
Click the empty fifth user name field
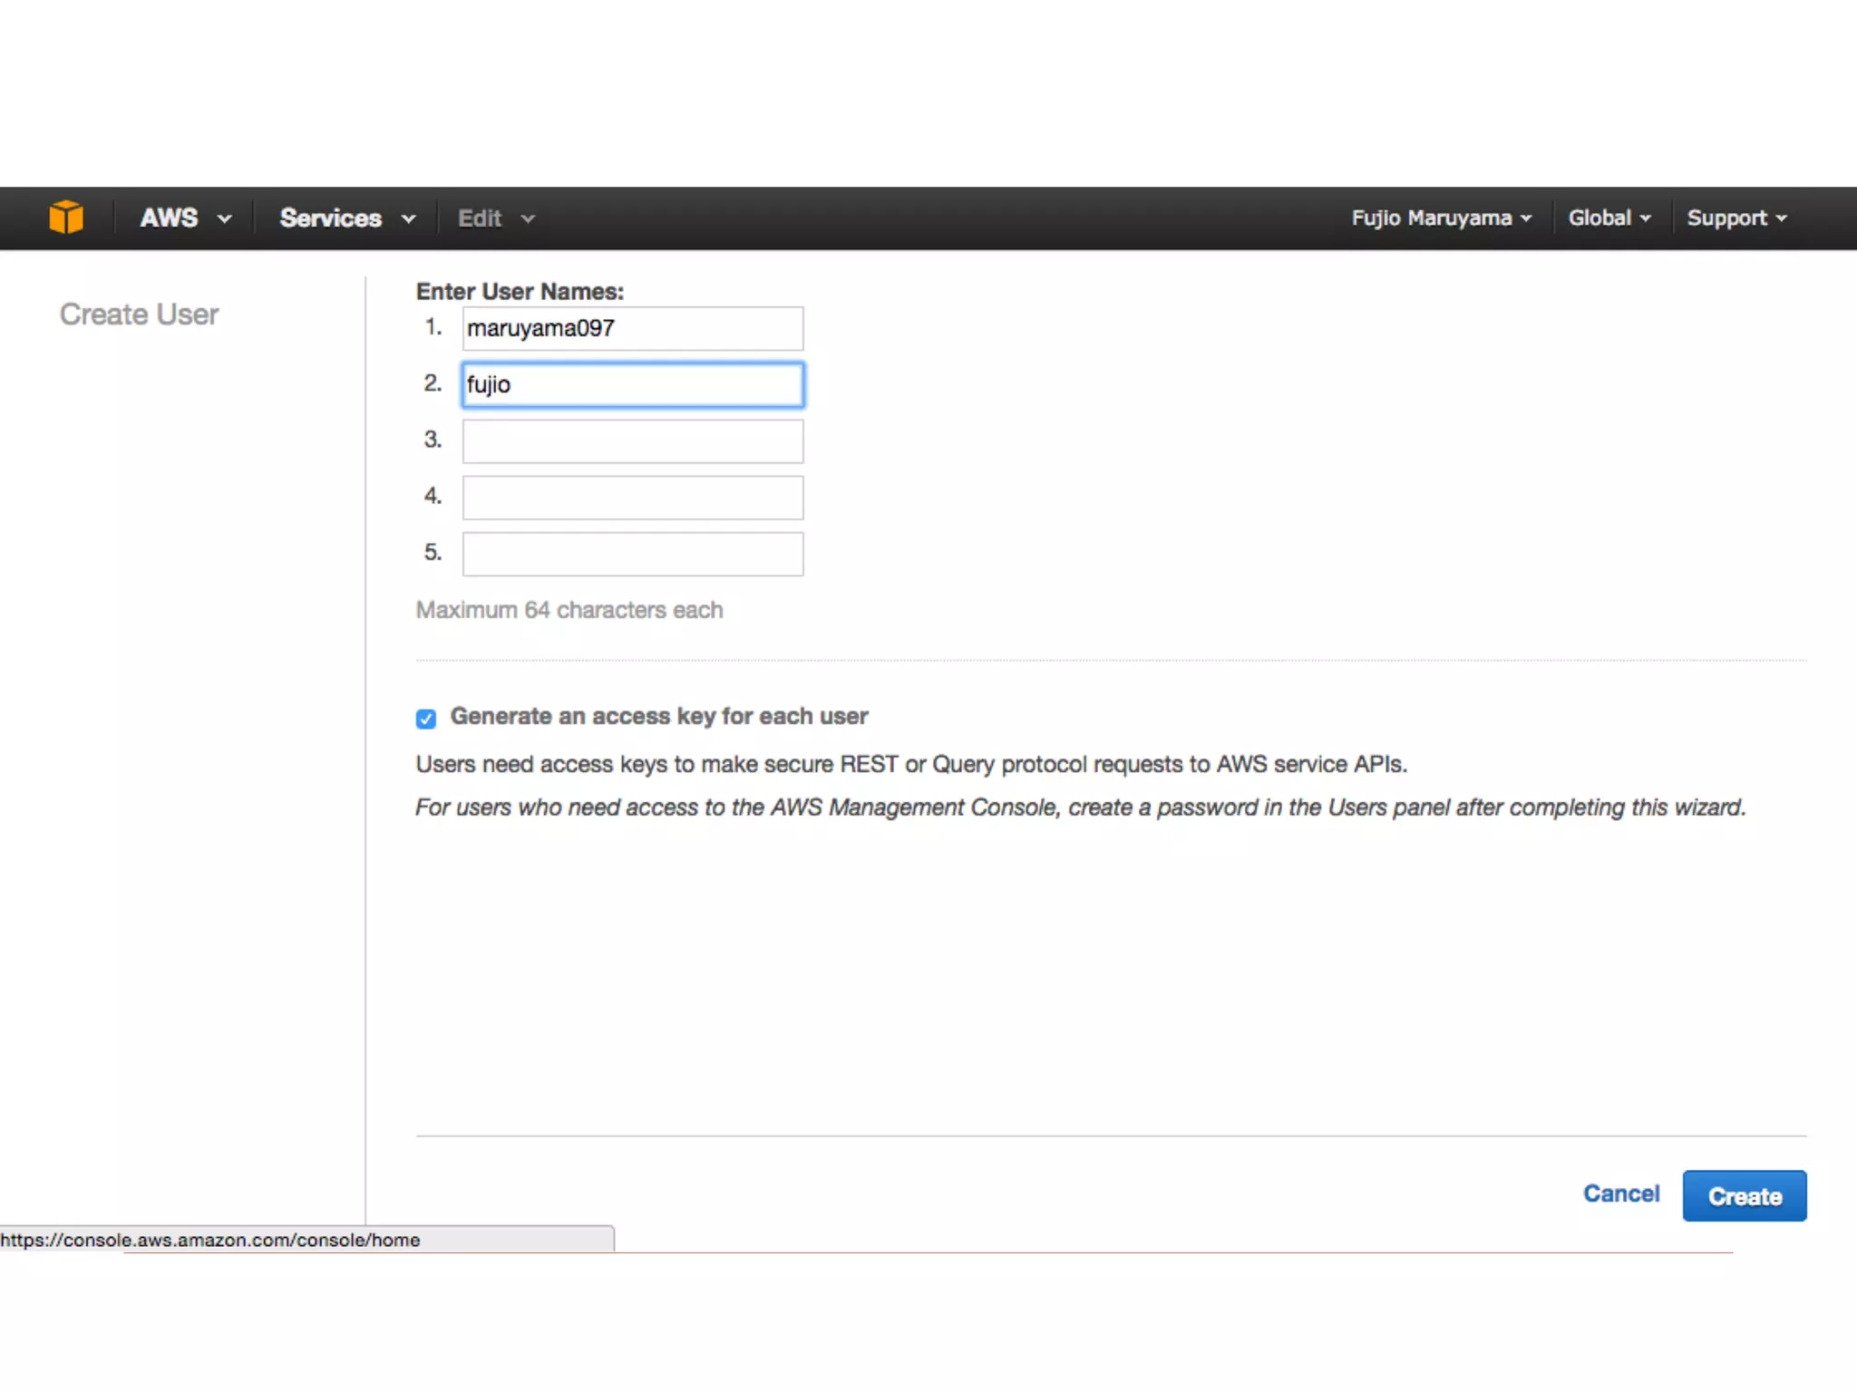pyautogui.click(x=632, y=554)
